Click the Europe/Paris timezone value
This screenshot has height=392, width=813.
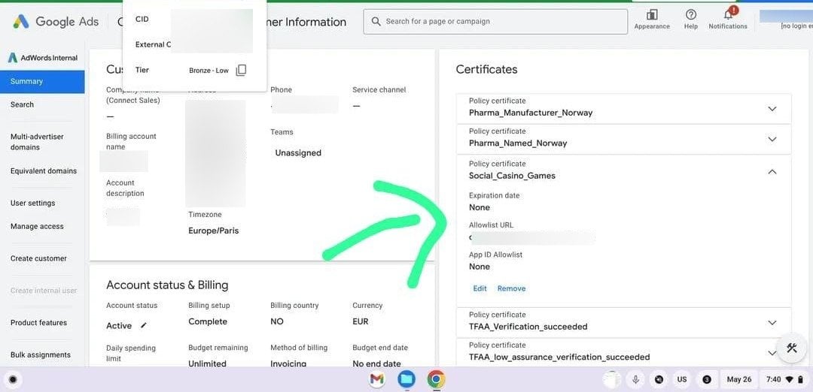(x=214, y=231)
